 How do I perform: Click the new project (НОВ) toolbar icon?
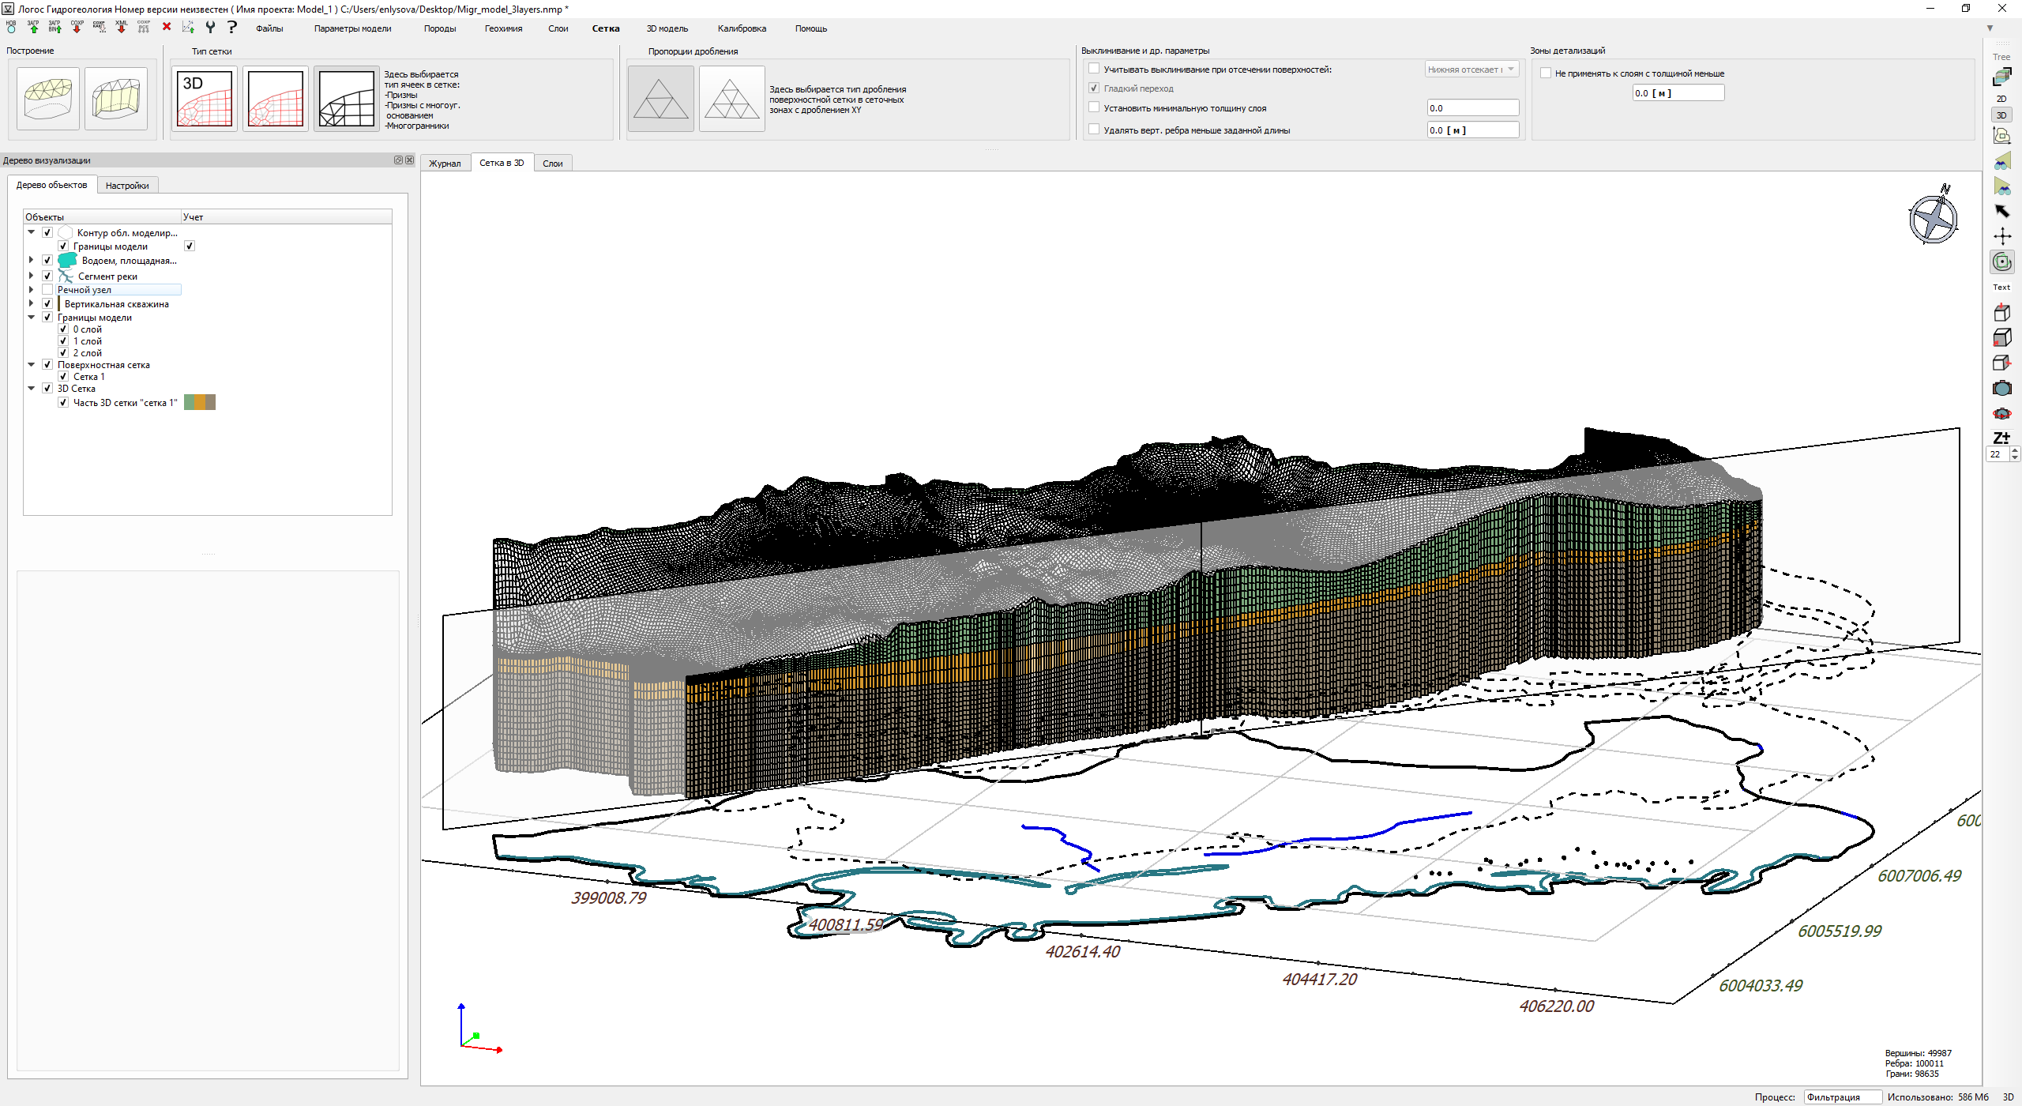(x=11, y=27)
